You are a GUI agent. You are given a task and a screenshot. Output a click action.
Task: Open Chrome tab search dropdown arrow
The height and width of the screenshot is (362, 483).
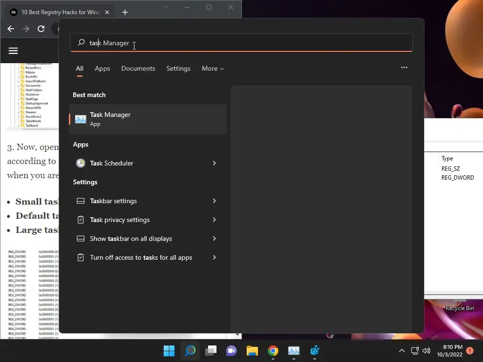coord(166,7)
